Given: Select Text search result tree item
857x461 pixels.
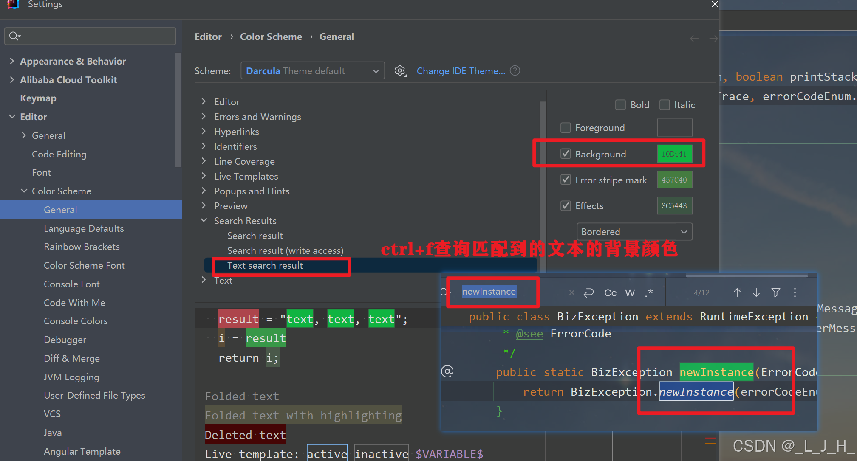Looking at the screenshot, I should (x=265, y=265).
